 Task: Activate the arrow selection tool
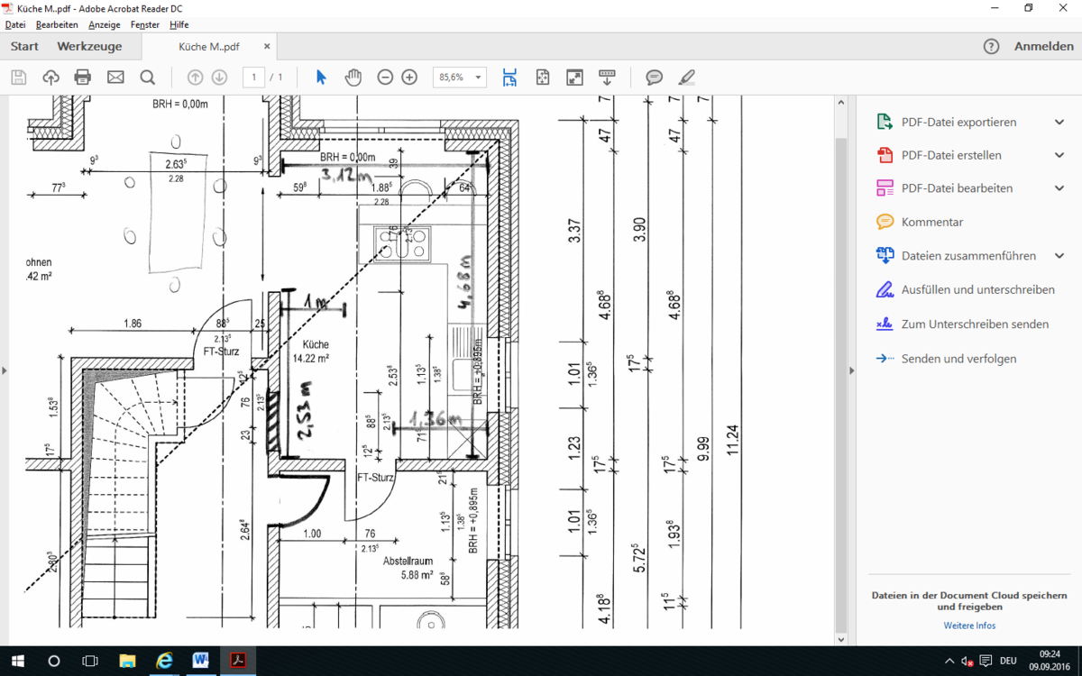(321, 78)
